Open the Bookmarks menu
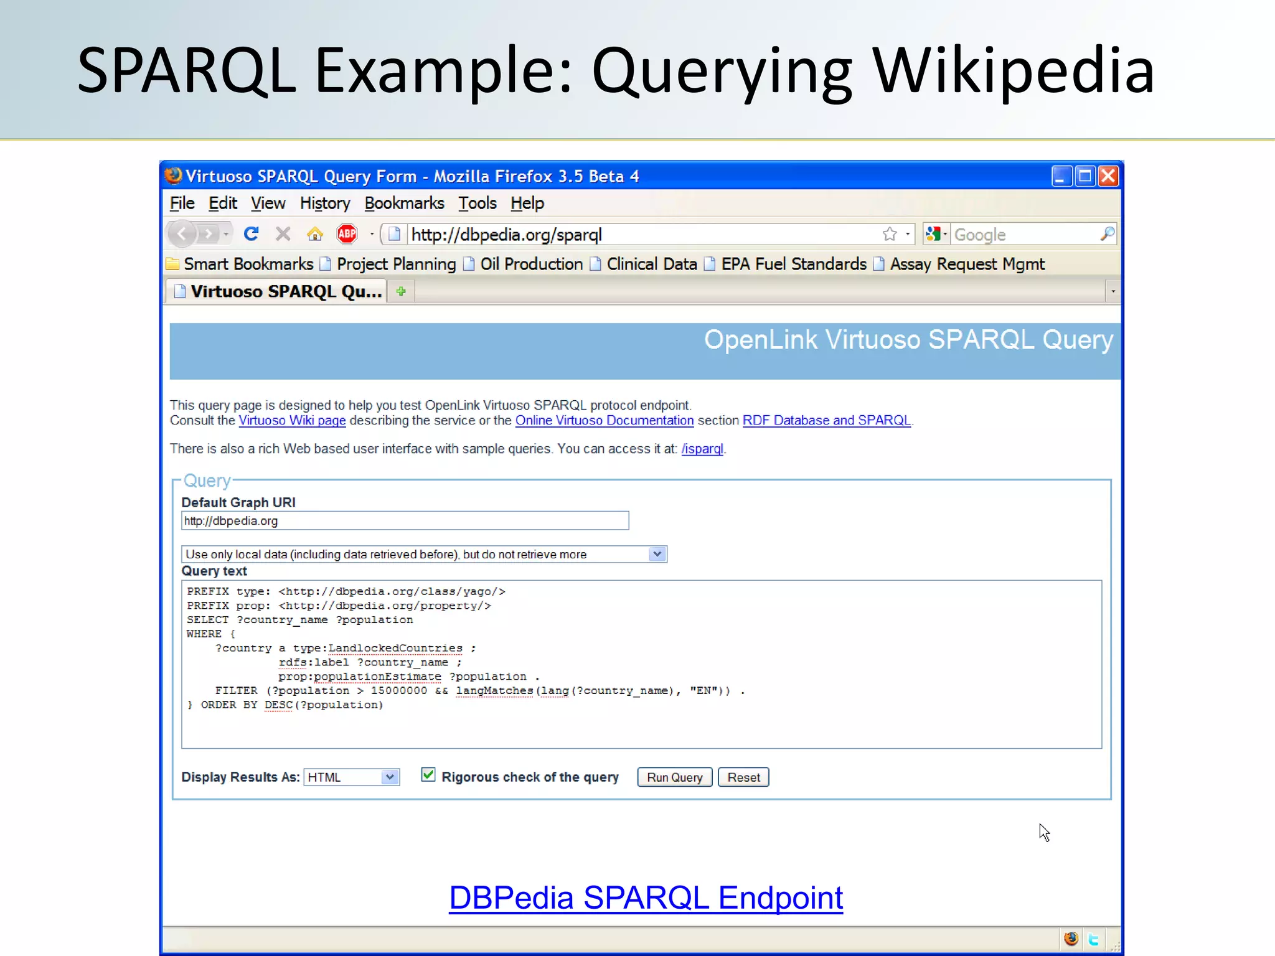Image resolution: width=1275 pixels, height=956 pixels. point(404,204)
